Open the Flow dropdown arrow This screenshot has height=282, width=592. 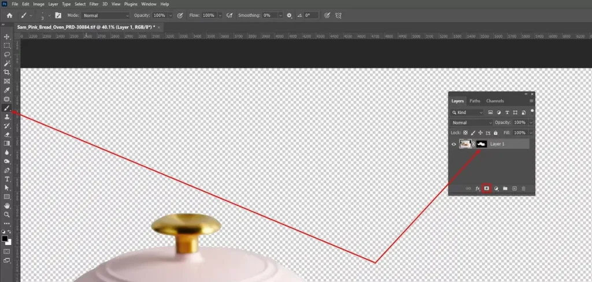point(219,16)
